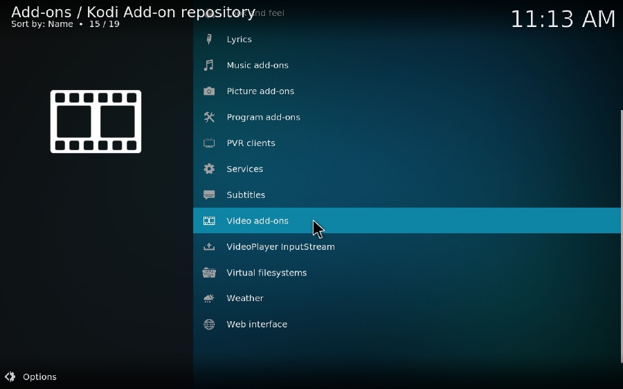
Task: Click the TV icon for PVR clients
Action: (209, 143)
